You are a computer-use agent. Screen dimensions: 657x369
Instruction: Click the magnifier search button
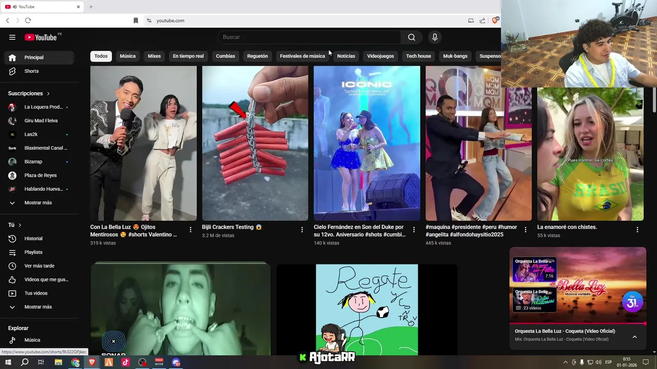click(x=412, y=37)
